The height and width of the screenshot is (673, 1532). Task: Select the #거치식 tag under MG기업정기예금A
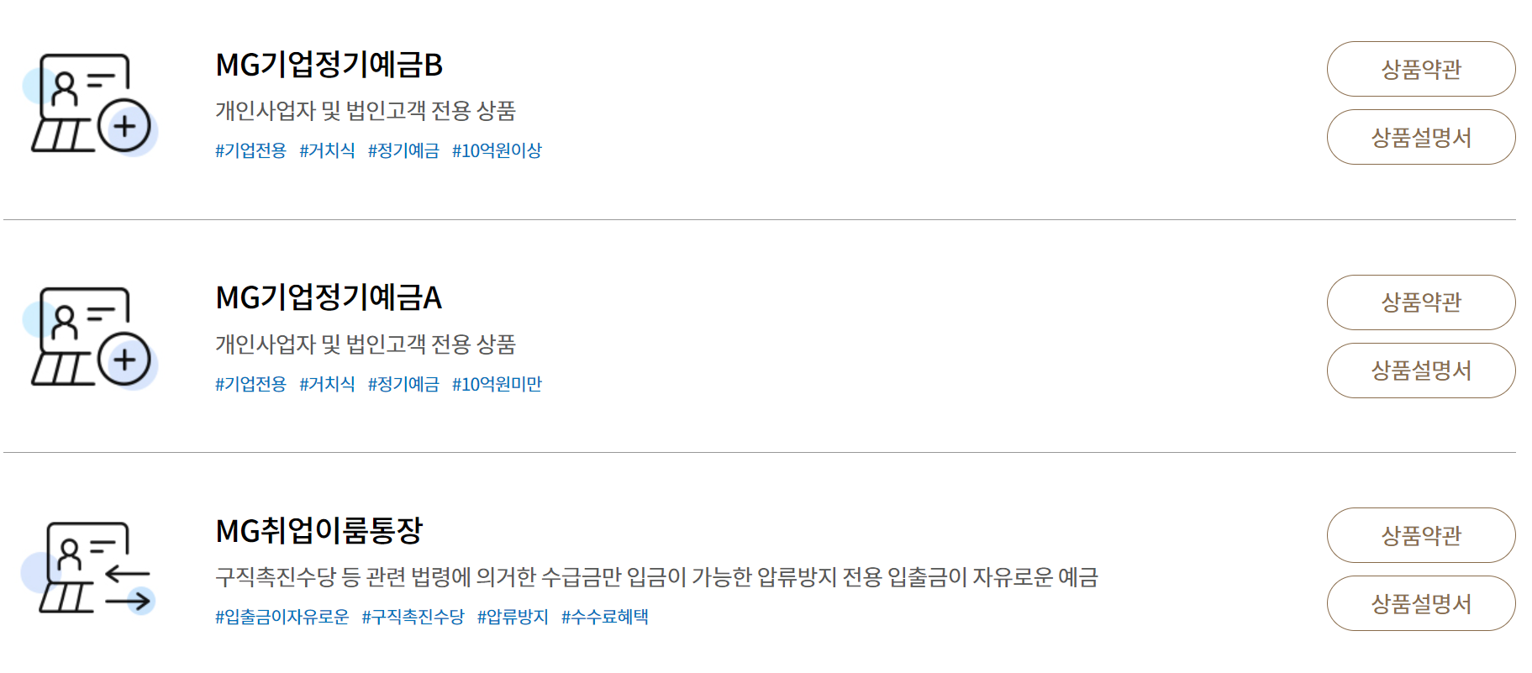327,384
